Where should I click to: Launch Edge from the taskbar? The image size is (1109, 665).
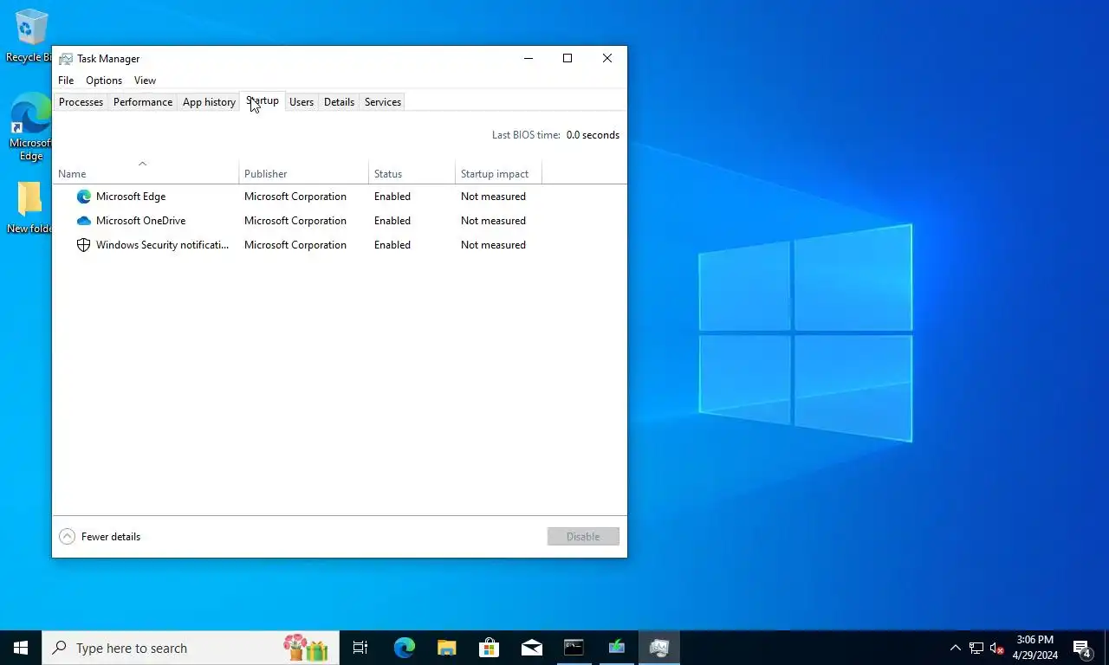[x=405, y=648]
